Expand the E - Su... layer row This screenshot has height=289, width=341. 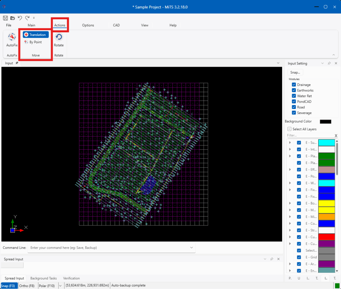click(x=290, y=143)
